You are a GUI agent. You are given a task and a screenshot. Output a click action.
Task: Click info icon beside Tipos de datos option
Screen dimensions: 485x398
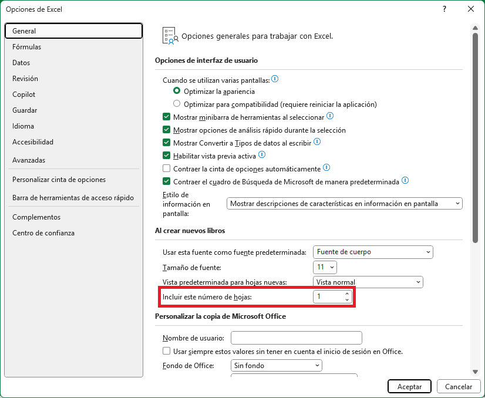pyautogui.click(x=317, y=141)
